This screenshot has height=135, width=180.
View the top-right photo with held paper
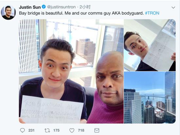[150, 45]
